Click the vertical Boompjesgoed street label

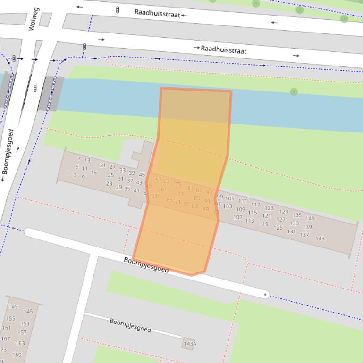click(8, 152)
